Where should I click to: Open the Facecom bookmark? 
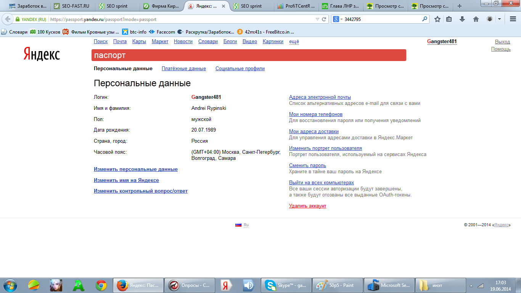pyautogui.click(x=162, y=32)
